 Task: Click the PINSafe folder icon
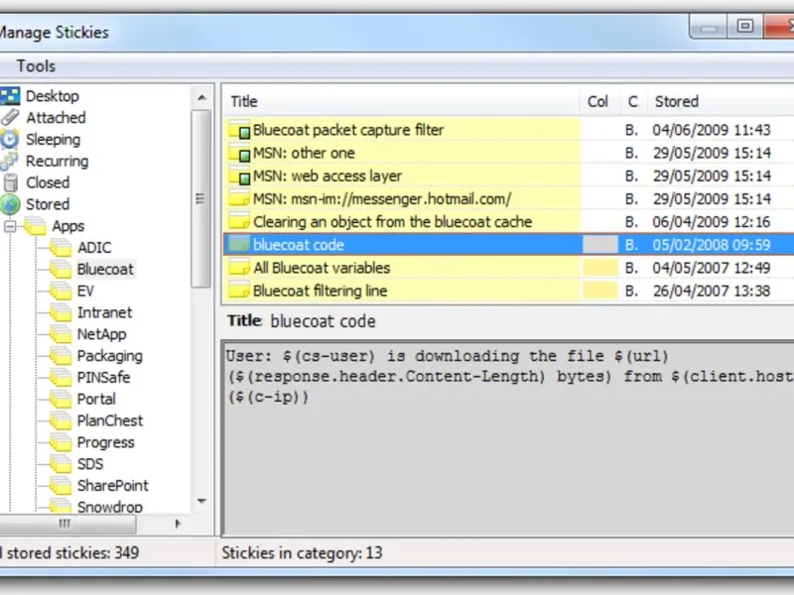pyautogui.click(x=61, y=378)
